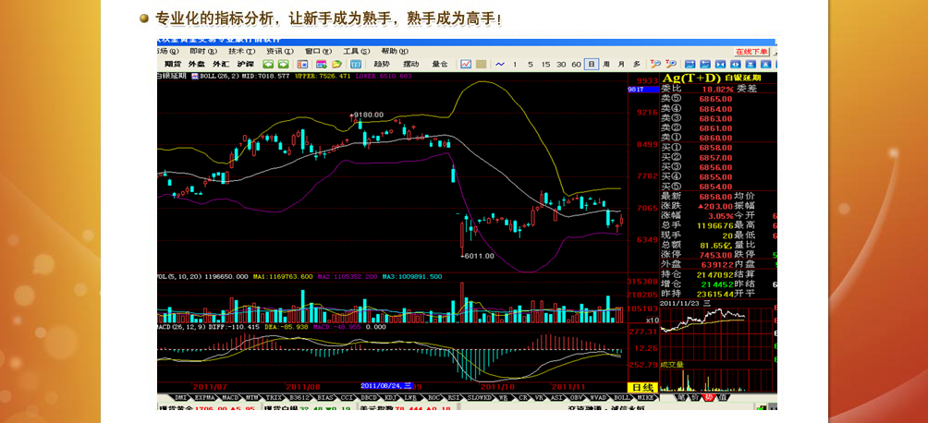Click the 在线下单 online order button
The height and width of the screenshot is (423, 928).
pos(751,52)
